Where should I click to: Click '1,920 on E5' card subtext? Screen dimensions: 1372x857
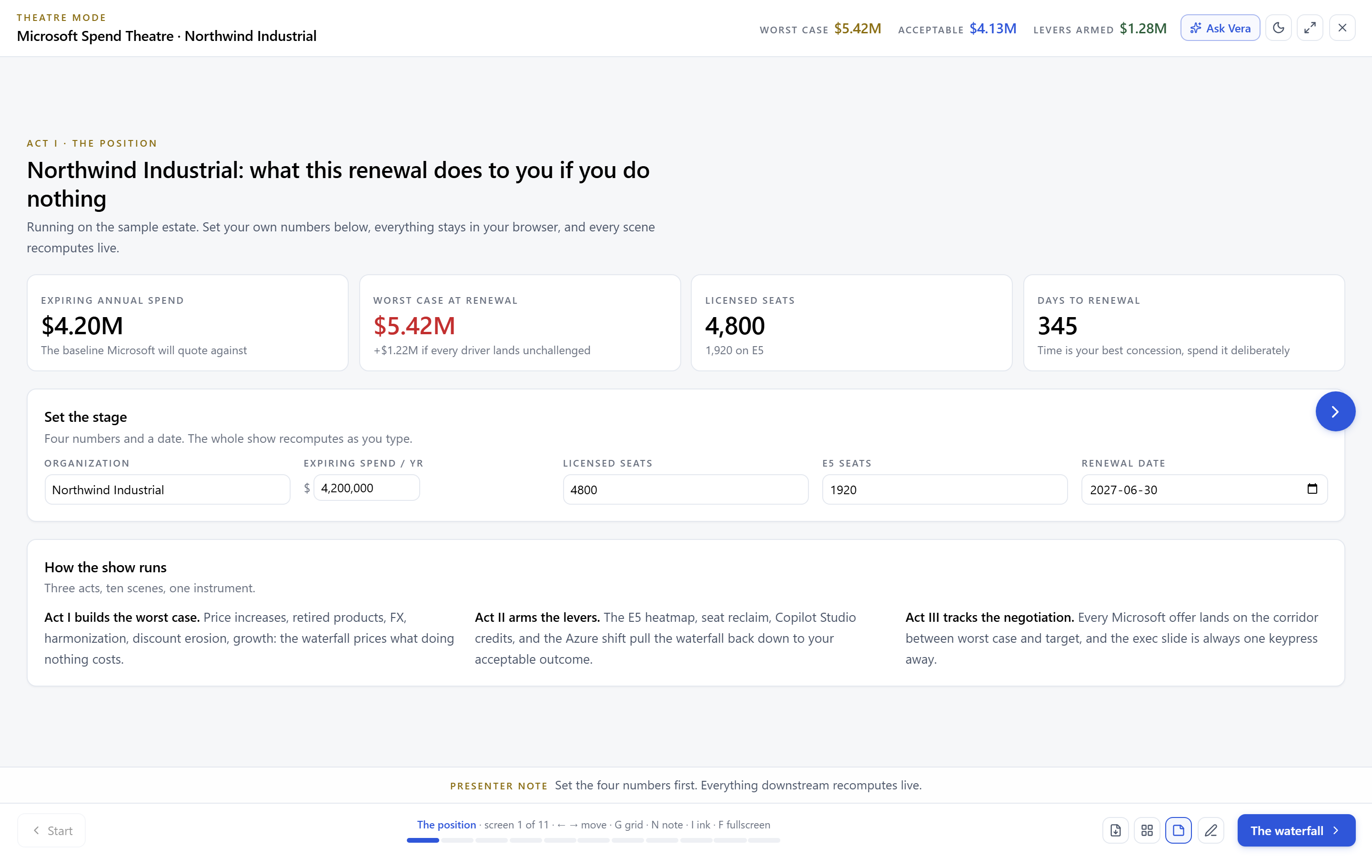[734, 350]
